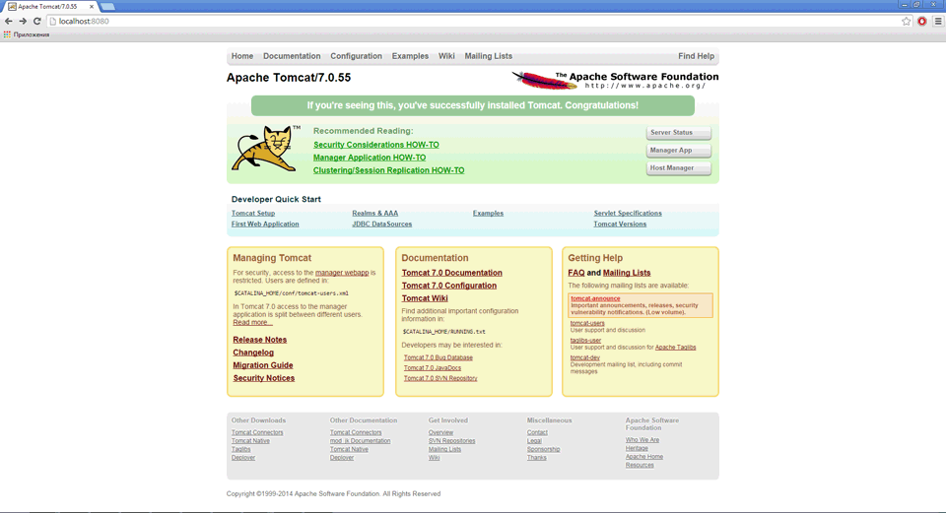Image resolution: width=946 pixels, height=513 pixels.
Task: Open Documentation in the top nav
Action: [x=292, y=56]
